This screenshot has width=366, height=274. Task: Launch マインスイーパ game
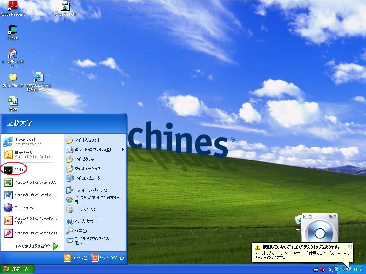tap(32, 207)
